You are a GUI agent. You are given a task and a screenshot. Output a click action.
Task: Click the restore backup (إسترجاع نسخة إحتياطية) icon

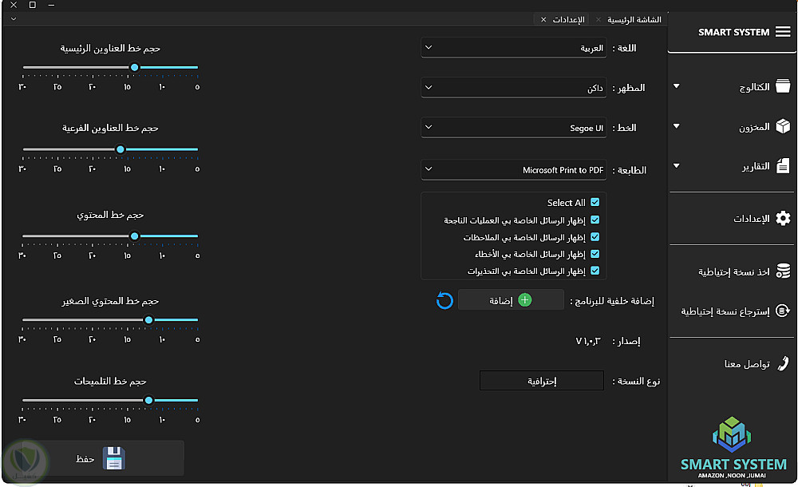coord(783,311)
